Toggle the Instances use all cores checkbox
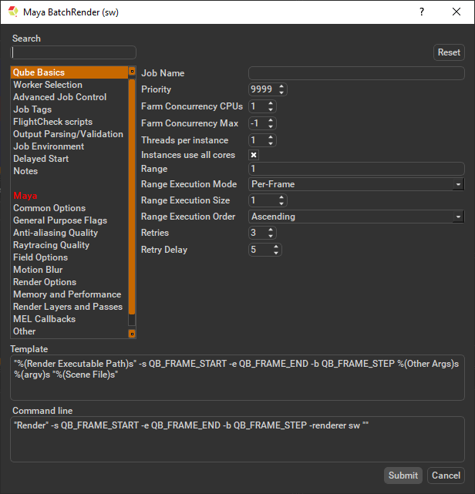The width and height of the screenshot is (475, 494). [x=254, y=155]
